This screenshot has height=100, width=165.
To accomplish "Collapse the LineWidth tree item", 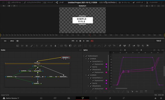I will coord(86,75).
